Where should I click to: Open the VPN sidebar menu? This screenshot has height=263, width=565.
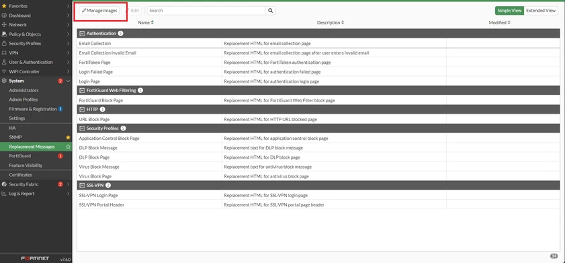click(36, 52)
